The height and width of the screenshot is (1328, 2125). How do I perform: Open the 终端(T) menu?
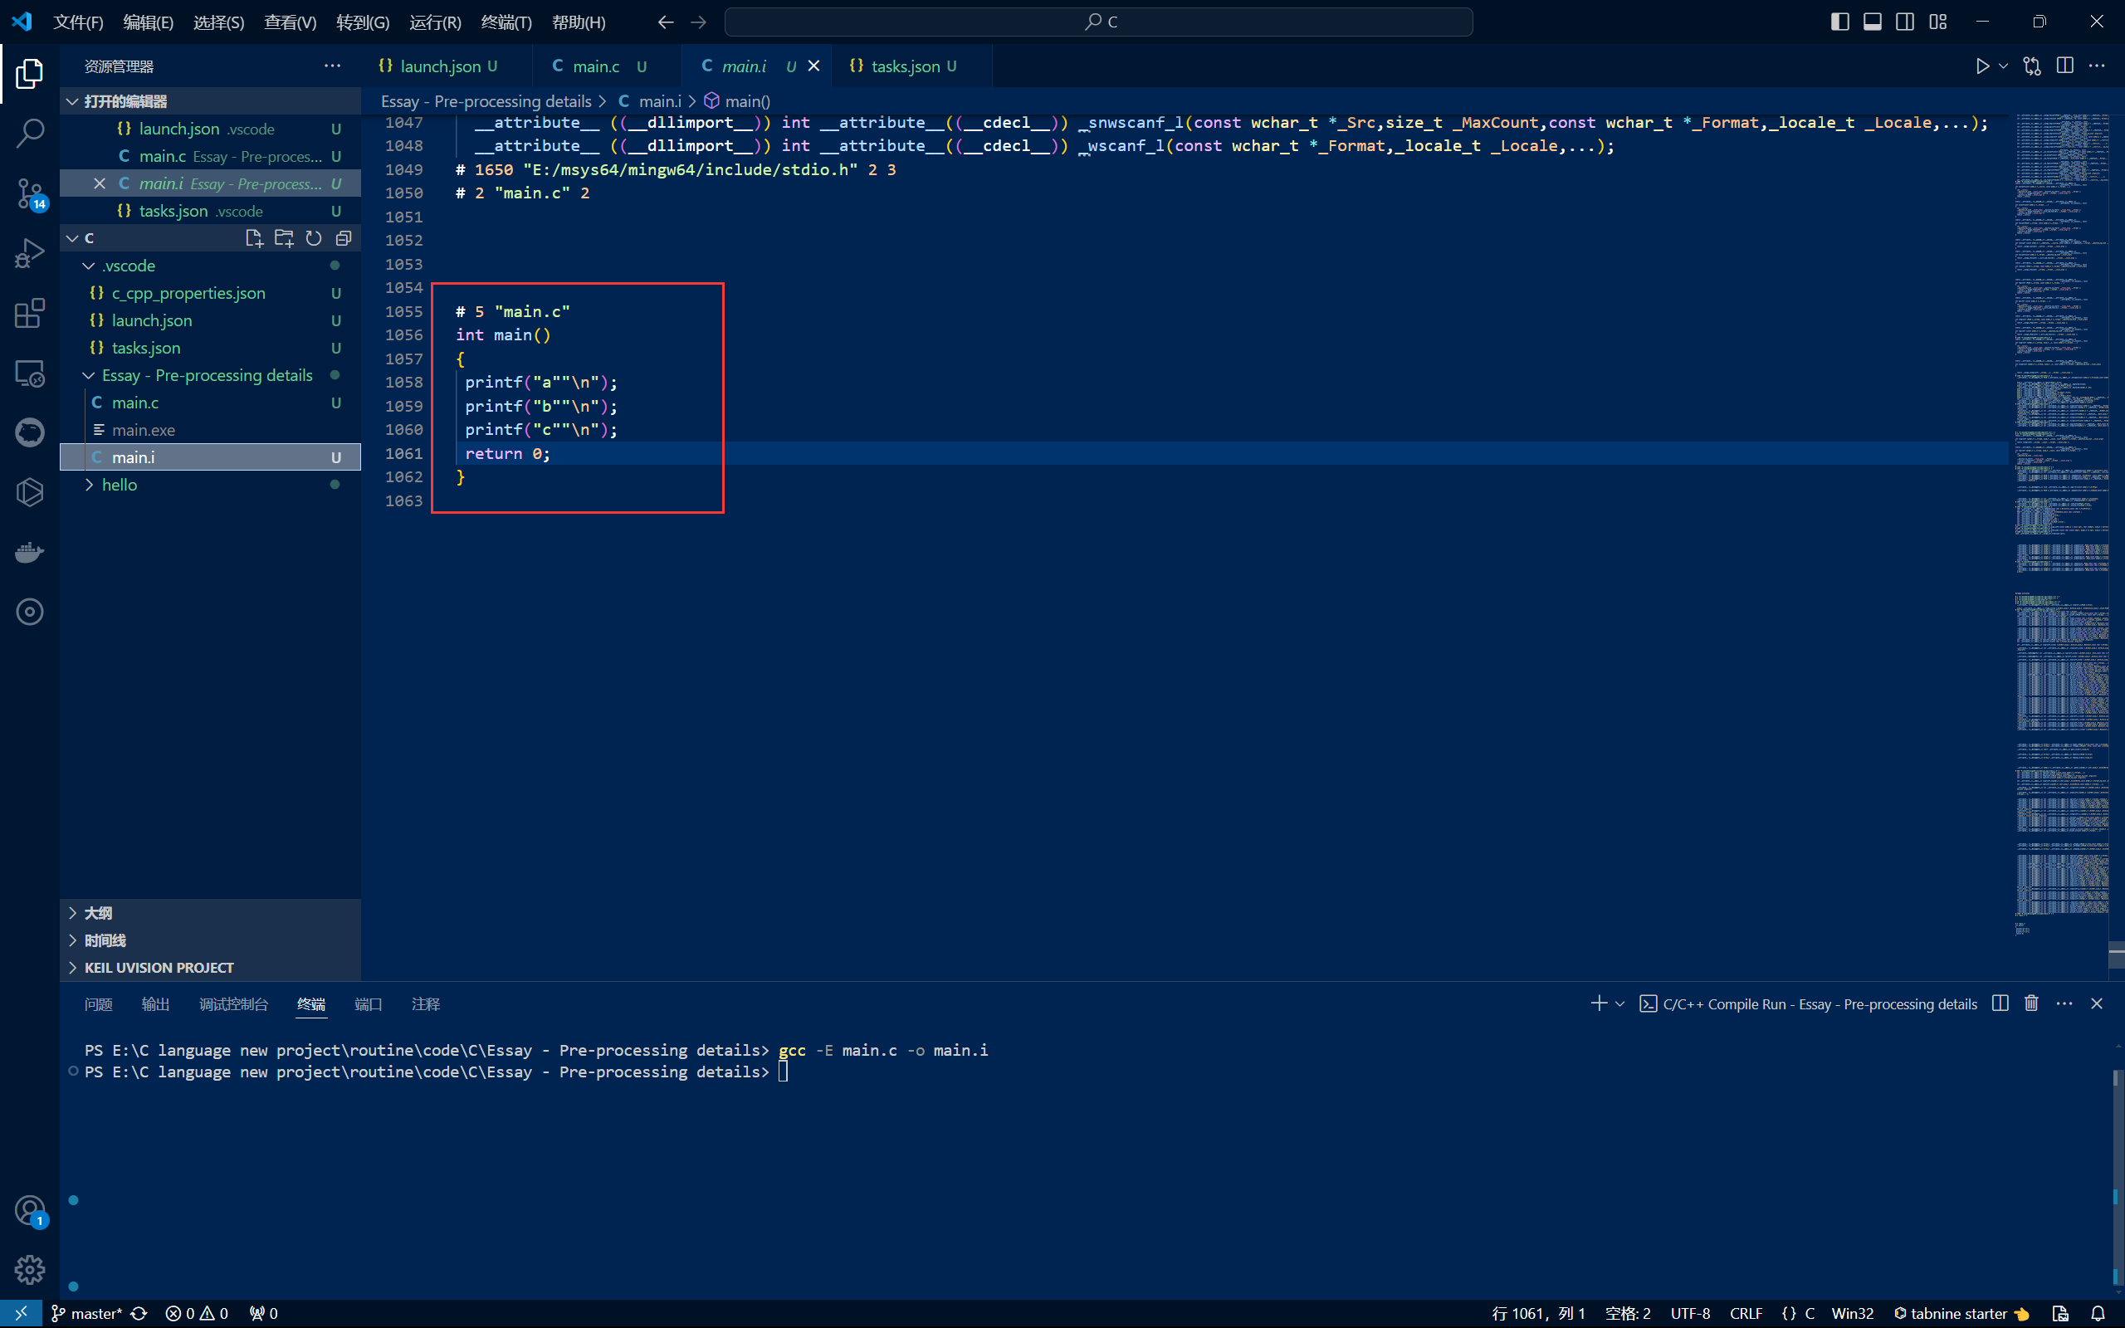506,22
